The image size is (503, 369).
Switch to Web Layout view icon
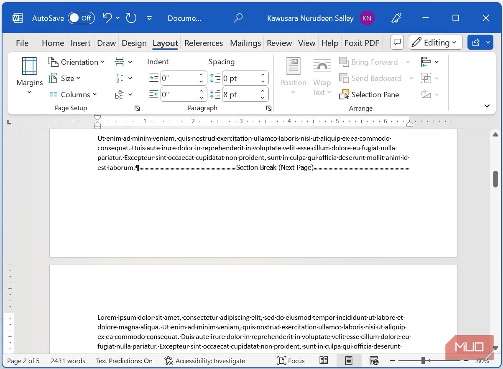point(374,361)
